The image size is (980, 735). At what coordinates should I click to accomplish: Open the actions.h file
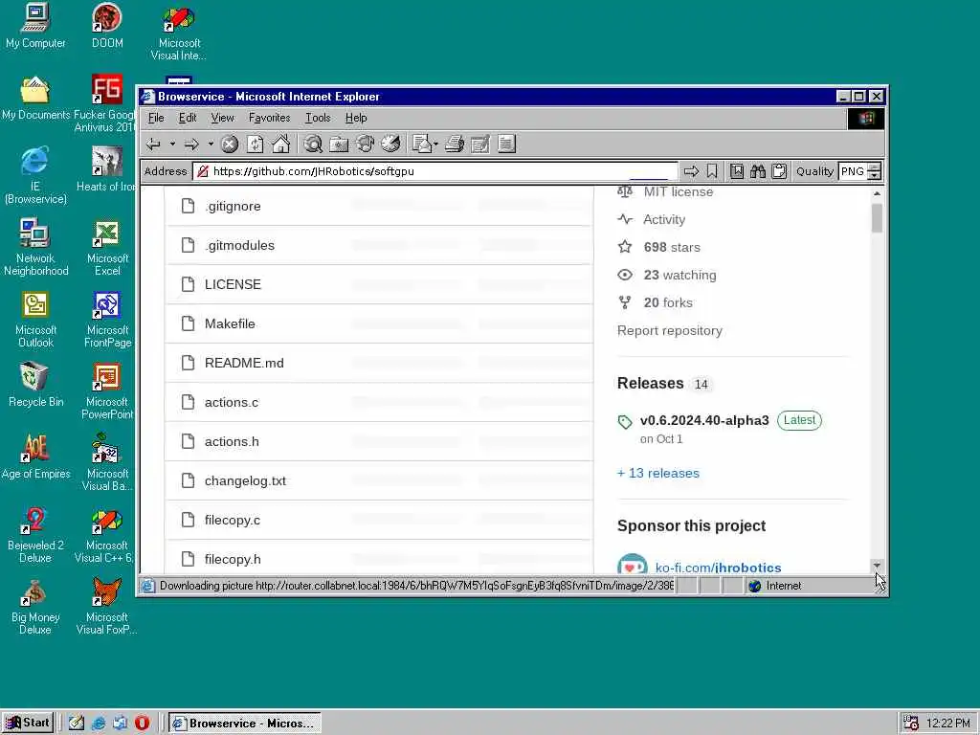(x=232, y=442)
